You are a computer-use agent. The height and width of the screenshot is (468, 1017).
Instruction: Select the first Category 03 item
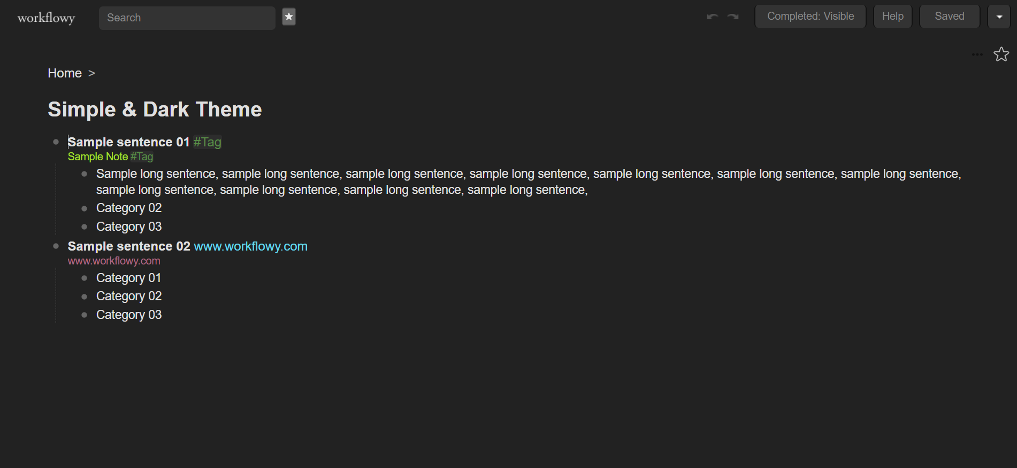129,227
